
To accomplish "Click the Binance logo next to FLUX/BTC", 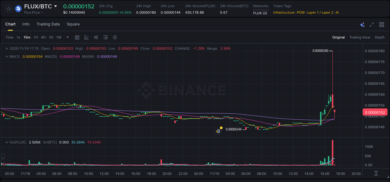I will [18, 9].
